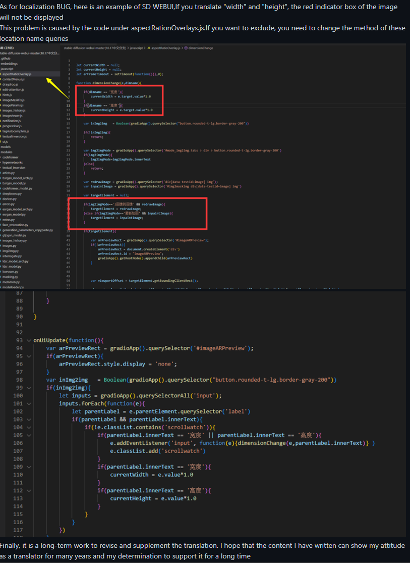The height and width of the screenshot is (563, 410).
Task: Click line number 93 in the gutter
Action: click(19, 340)
